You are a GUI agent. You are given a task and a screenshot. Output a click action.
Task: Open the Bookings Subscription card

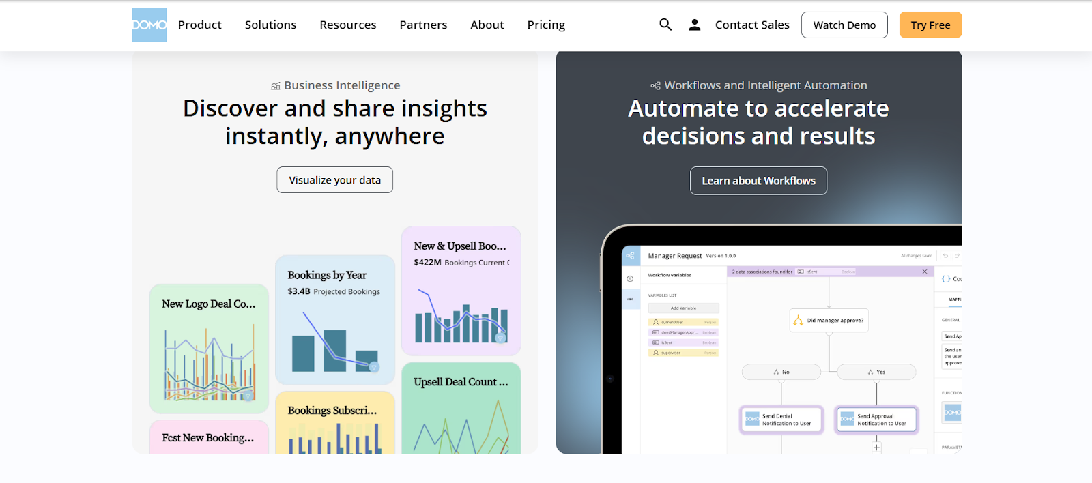335,423
